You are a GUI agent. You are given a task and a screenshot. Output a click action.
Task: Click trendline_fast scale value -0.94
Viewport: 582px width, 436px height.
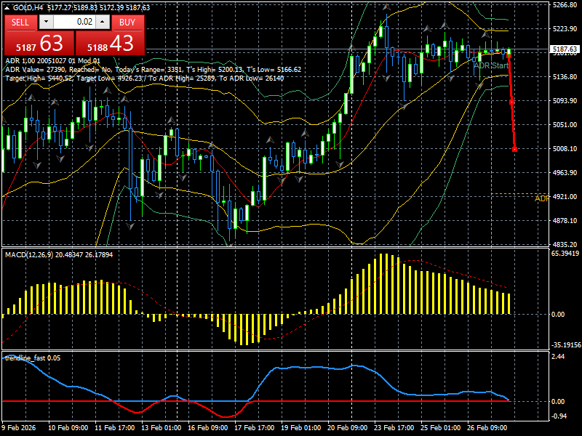point(559,416)
